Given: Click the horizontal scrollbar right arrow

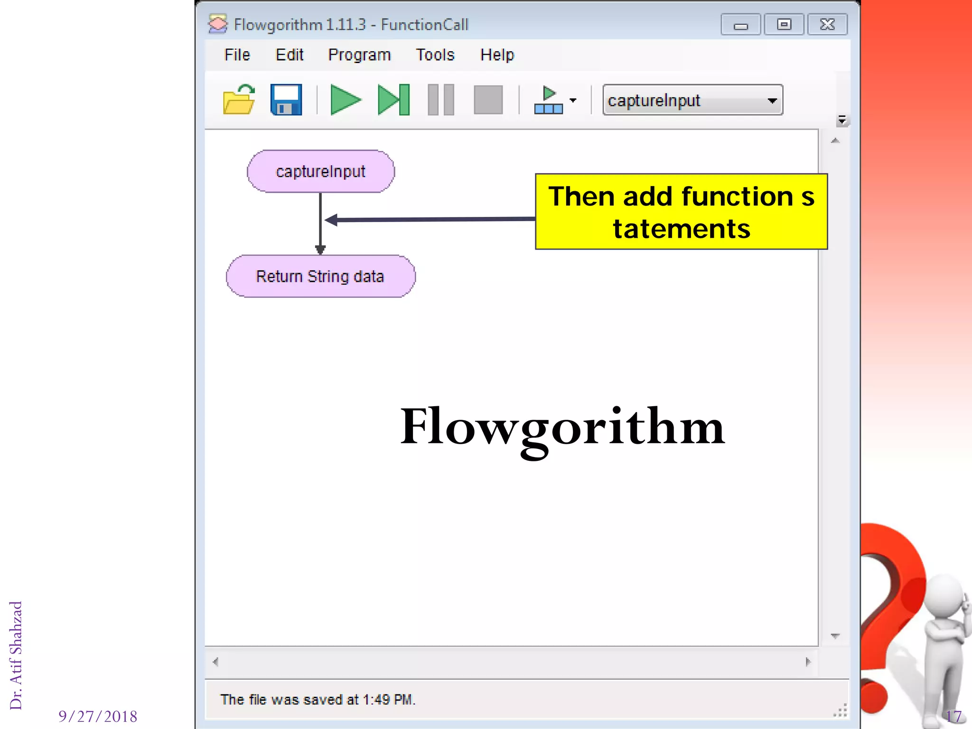Looking at the screenshot, I should click(x=808, y=662).
